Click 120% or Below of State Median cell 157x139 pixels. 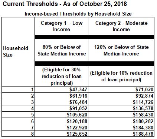(121, 50)
